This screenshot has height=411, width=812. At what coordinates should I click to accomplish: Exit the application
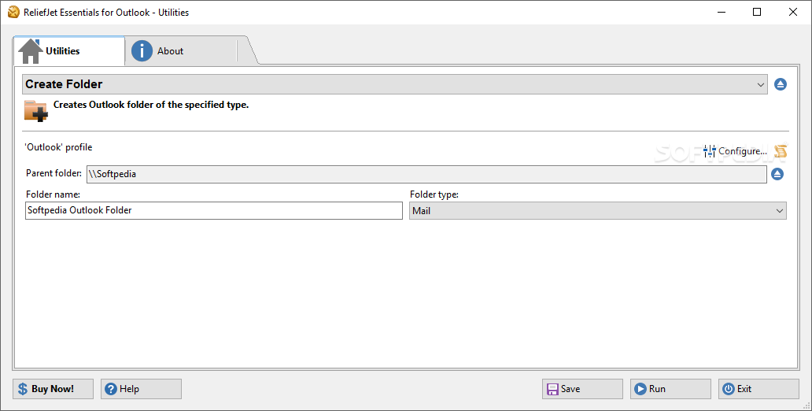coord(758,389)
